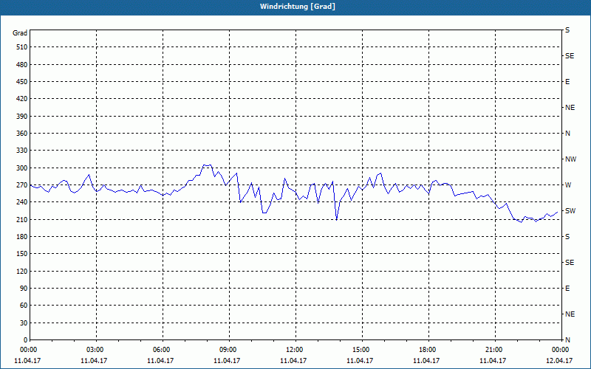Select the 480 y-axis value
This screenshot has height=369, width=591.
[22, 65]
